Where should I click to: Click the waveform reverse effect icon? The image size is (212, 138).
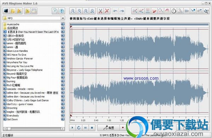200,11
